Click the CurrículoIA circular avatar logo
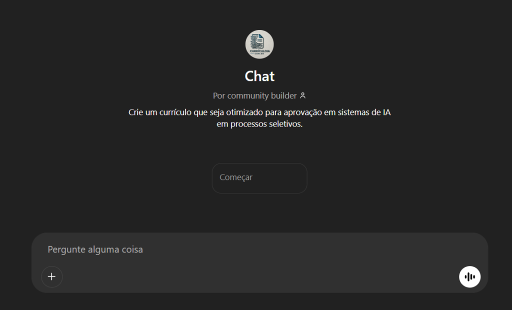 [x=259, y=44]
